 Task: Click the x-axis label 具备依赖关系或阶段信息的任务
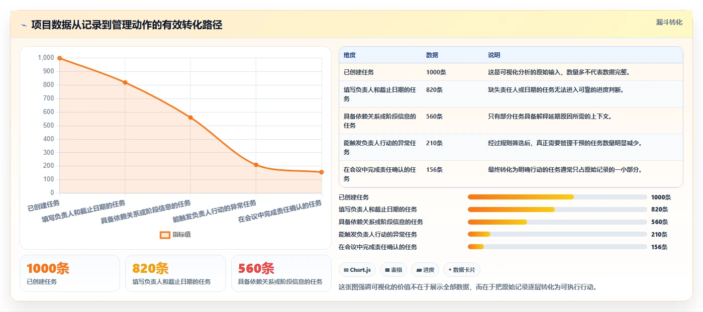click(x=146, y=212)
